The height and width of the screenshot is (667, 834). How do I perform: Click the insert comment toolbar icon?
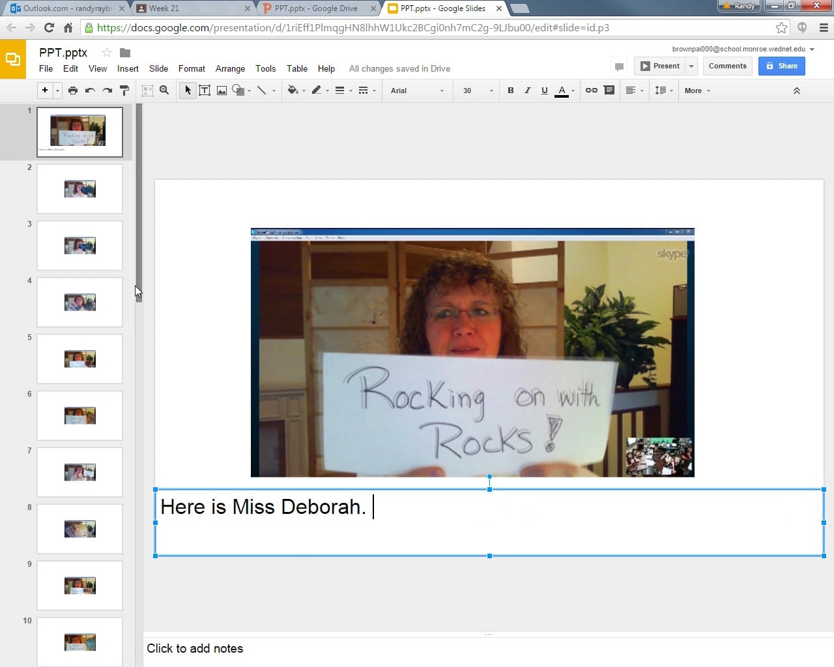coord(609,91)
